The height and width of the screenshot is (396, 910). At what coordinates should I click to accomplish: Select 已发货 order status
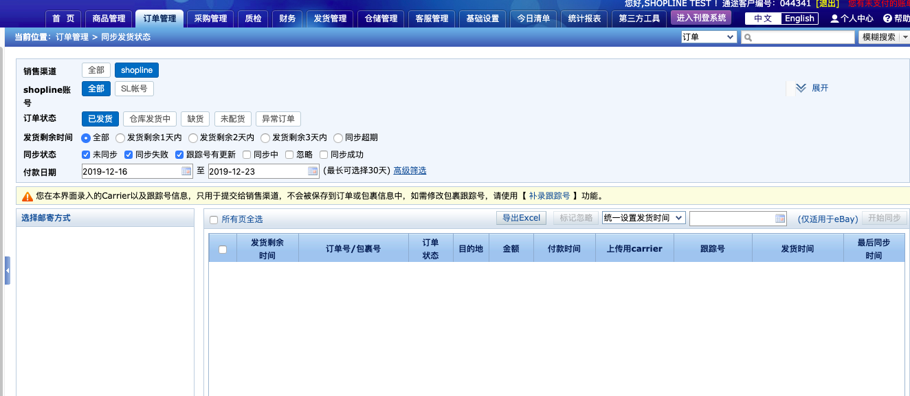[x=100, y=119]
